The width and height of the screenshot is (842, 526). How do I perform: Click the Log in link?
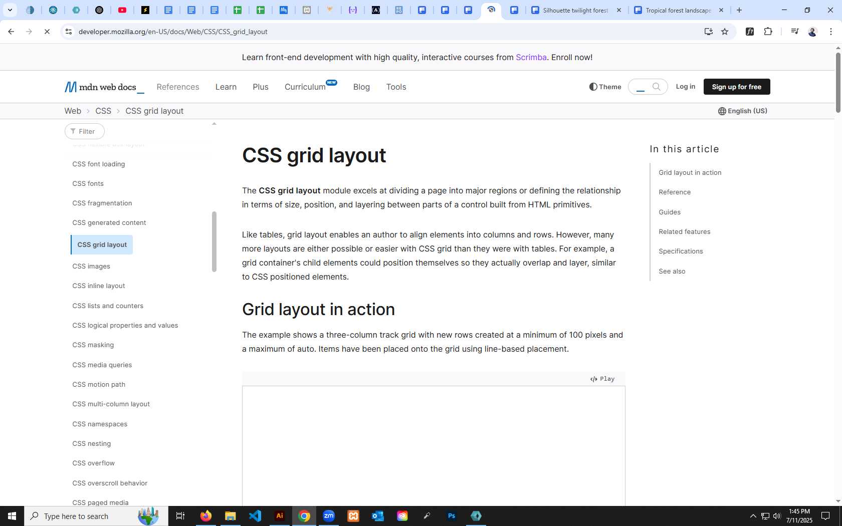(685, 87)
